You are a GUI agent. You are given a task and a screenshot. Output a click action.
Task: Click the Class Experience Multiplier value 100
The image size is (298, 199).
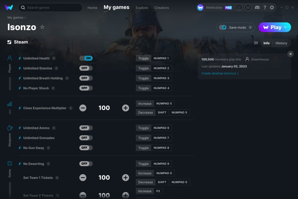click(x=104, y=108)
